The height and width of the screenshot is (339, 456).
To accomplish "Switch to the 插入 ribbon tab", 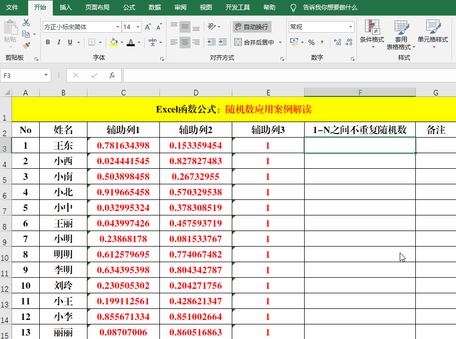I will tap(66, 8).
